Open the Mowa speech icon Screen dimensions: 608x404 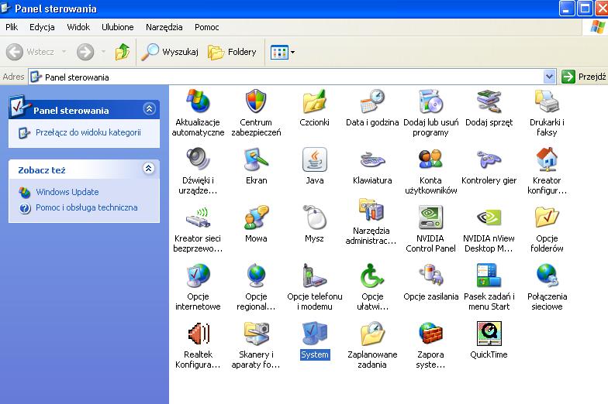256,217
